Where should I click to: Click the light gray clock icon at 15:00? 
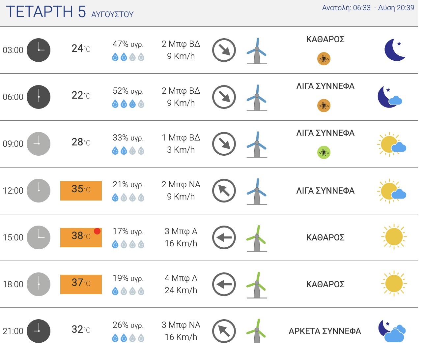click(39, 237)
